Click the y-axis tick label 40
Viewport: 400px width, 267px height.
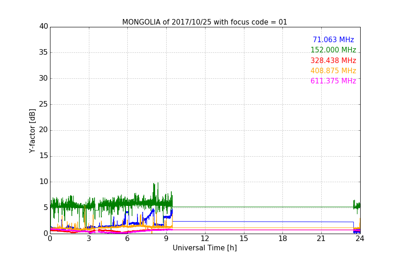44,26
